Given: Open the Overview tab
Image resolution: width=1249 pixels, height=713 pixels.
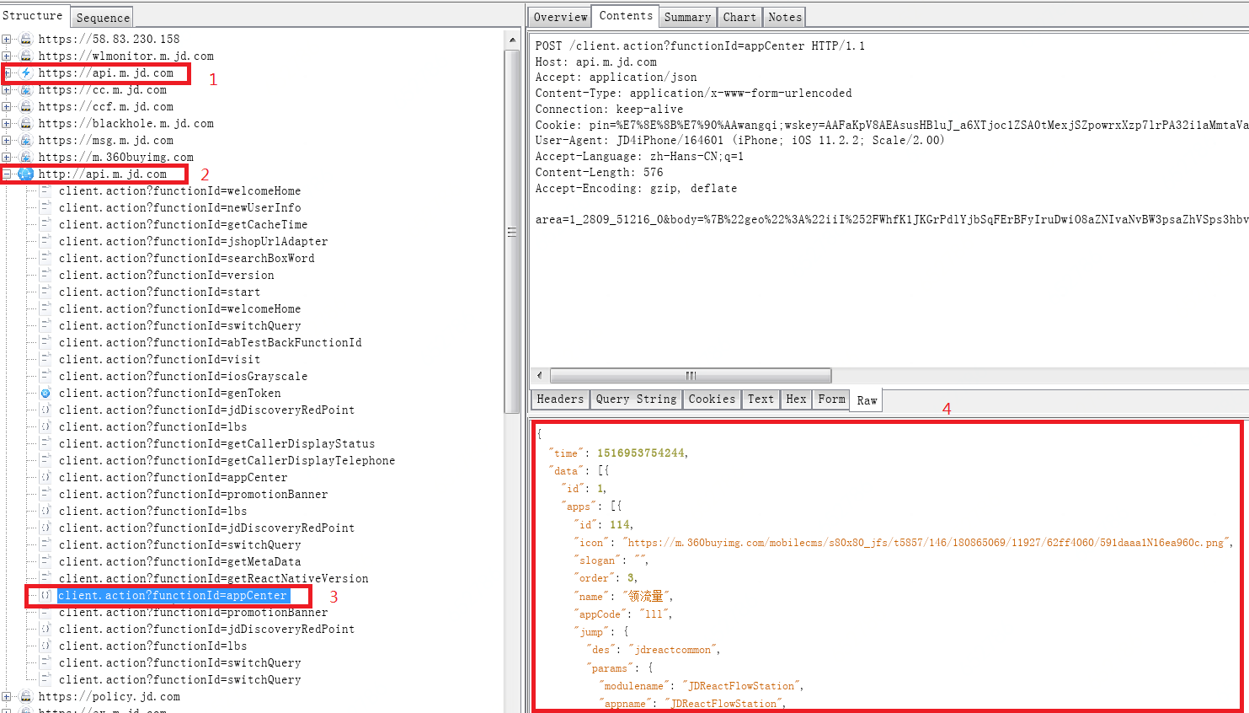Looking at the screenshot, I should click(560, 17).
